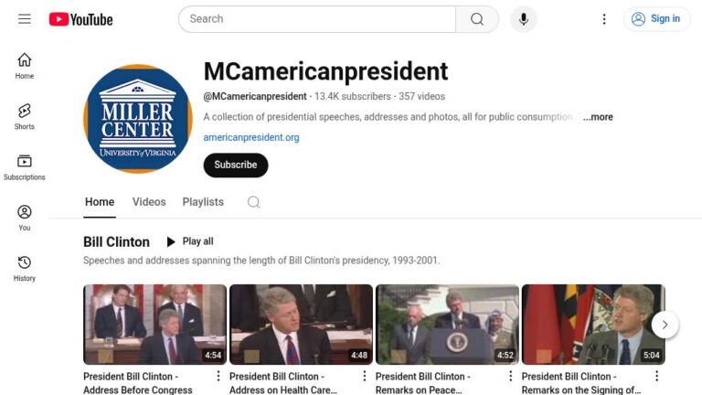
Task: Open Remarks on the Signing video thumbnail
Action: [x=593, y=325]
